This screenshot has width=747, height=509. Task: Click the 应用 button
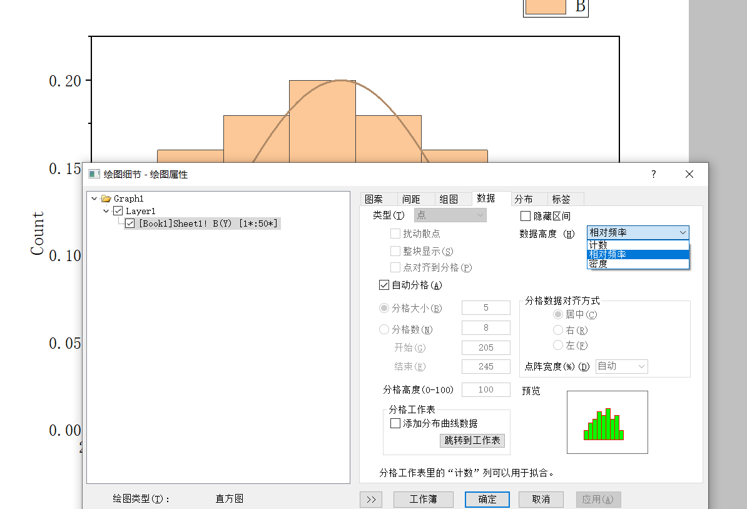(598, 500)
